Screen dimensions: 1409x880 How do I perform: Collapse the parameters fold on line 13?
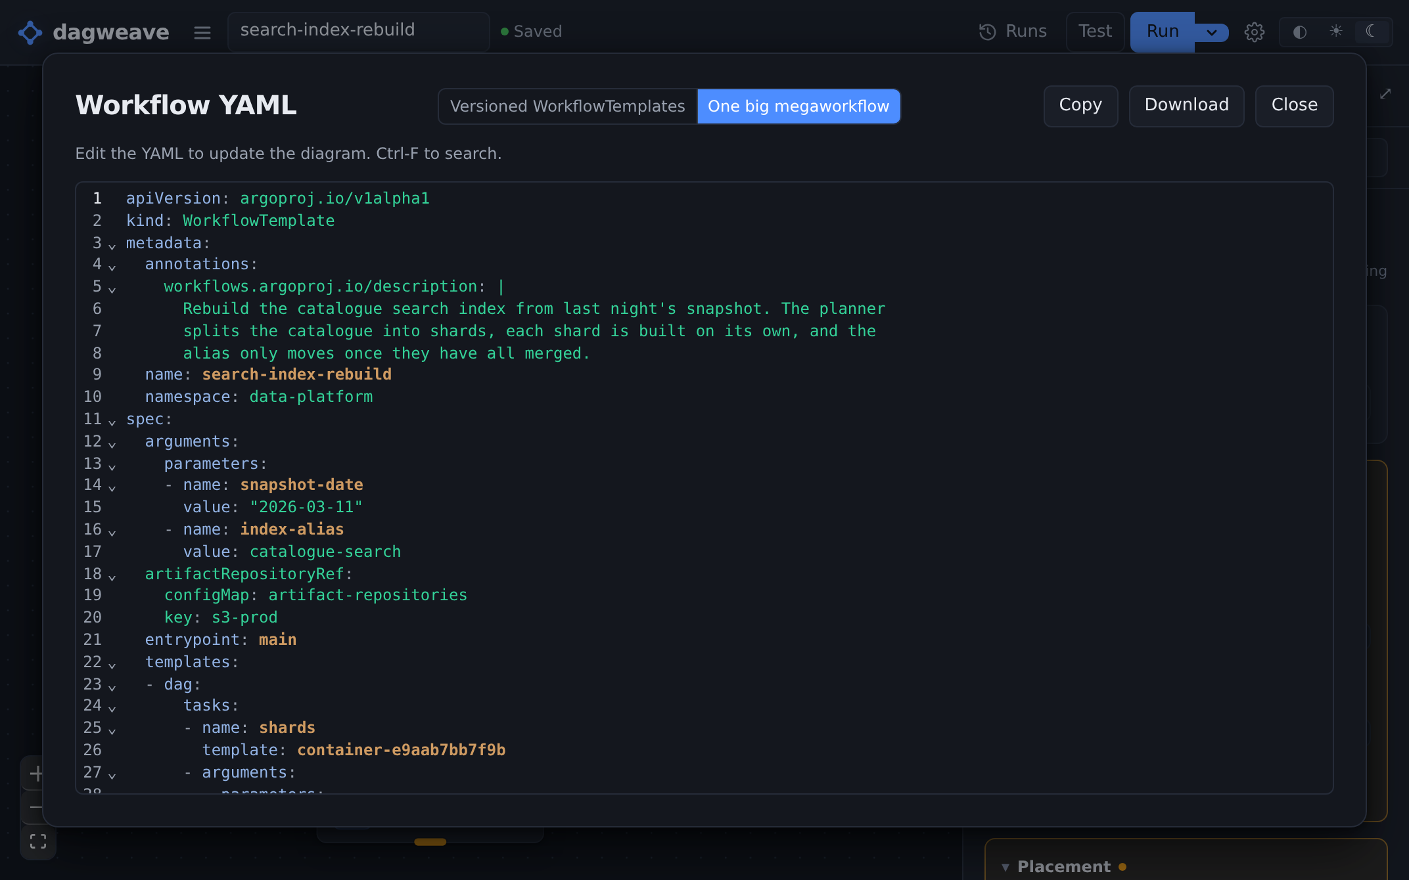[x=112, y=466]
